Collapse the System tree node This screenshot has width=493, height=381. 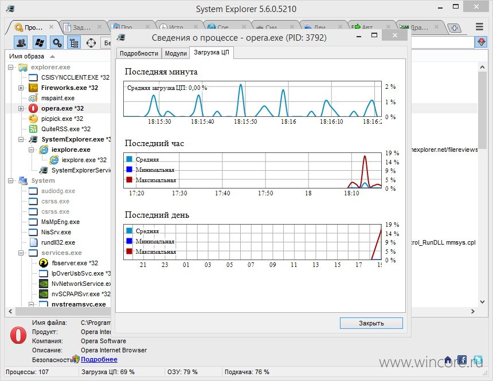coord(10,180)
